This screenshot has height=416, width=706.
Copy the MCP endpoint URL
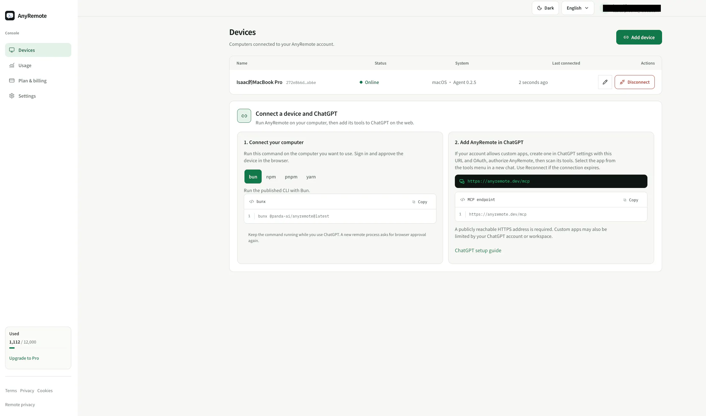[631, 200]
